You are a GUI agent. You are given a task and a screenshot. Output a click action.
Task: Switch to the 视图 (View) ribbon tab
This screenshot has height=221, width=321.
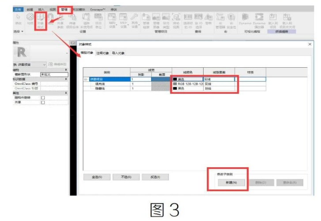53,9
